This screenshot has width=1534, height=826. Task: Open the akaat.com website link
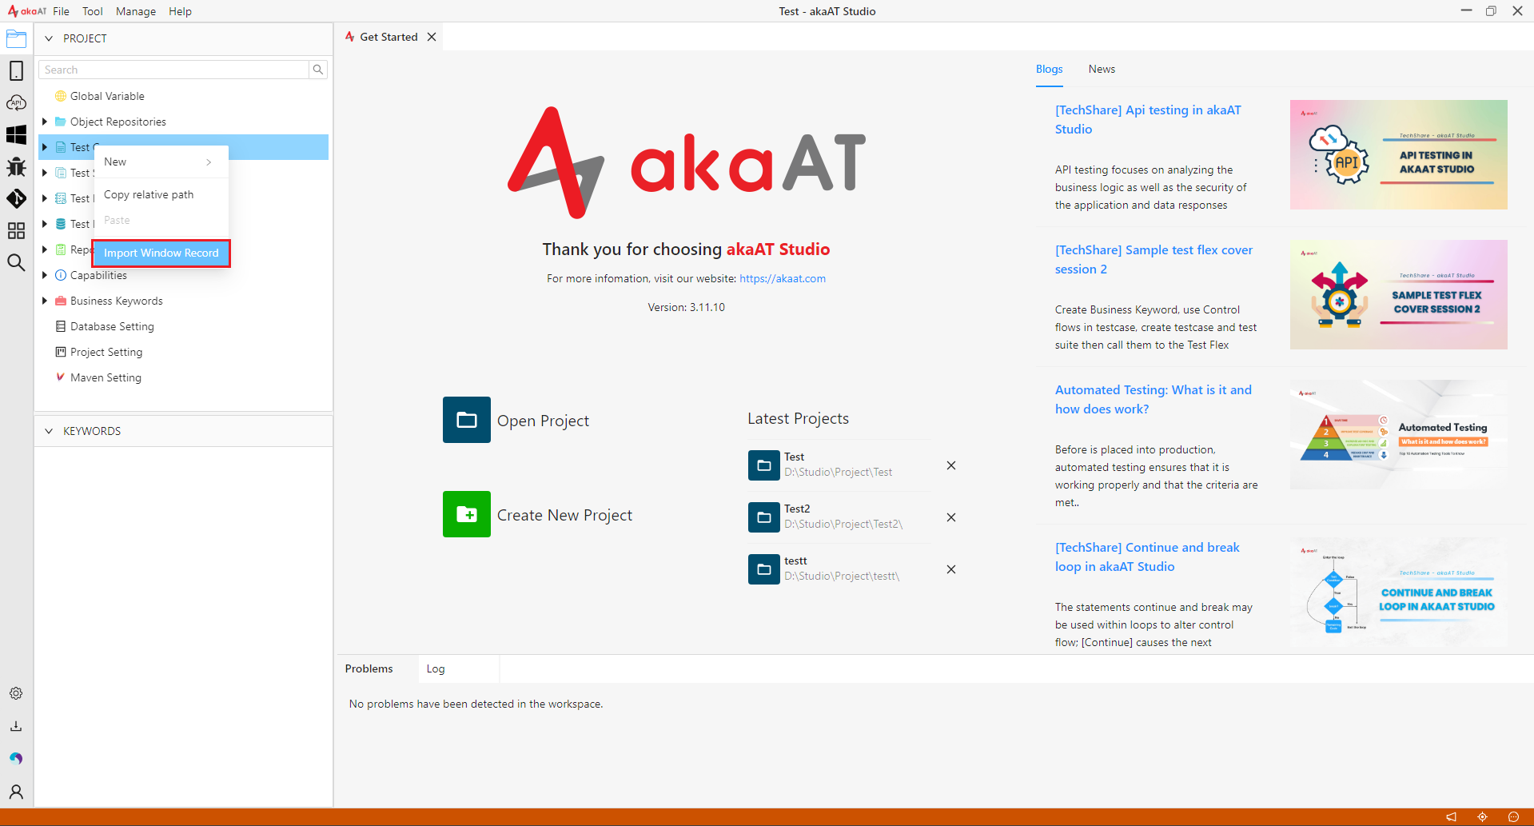click(783, 279)
